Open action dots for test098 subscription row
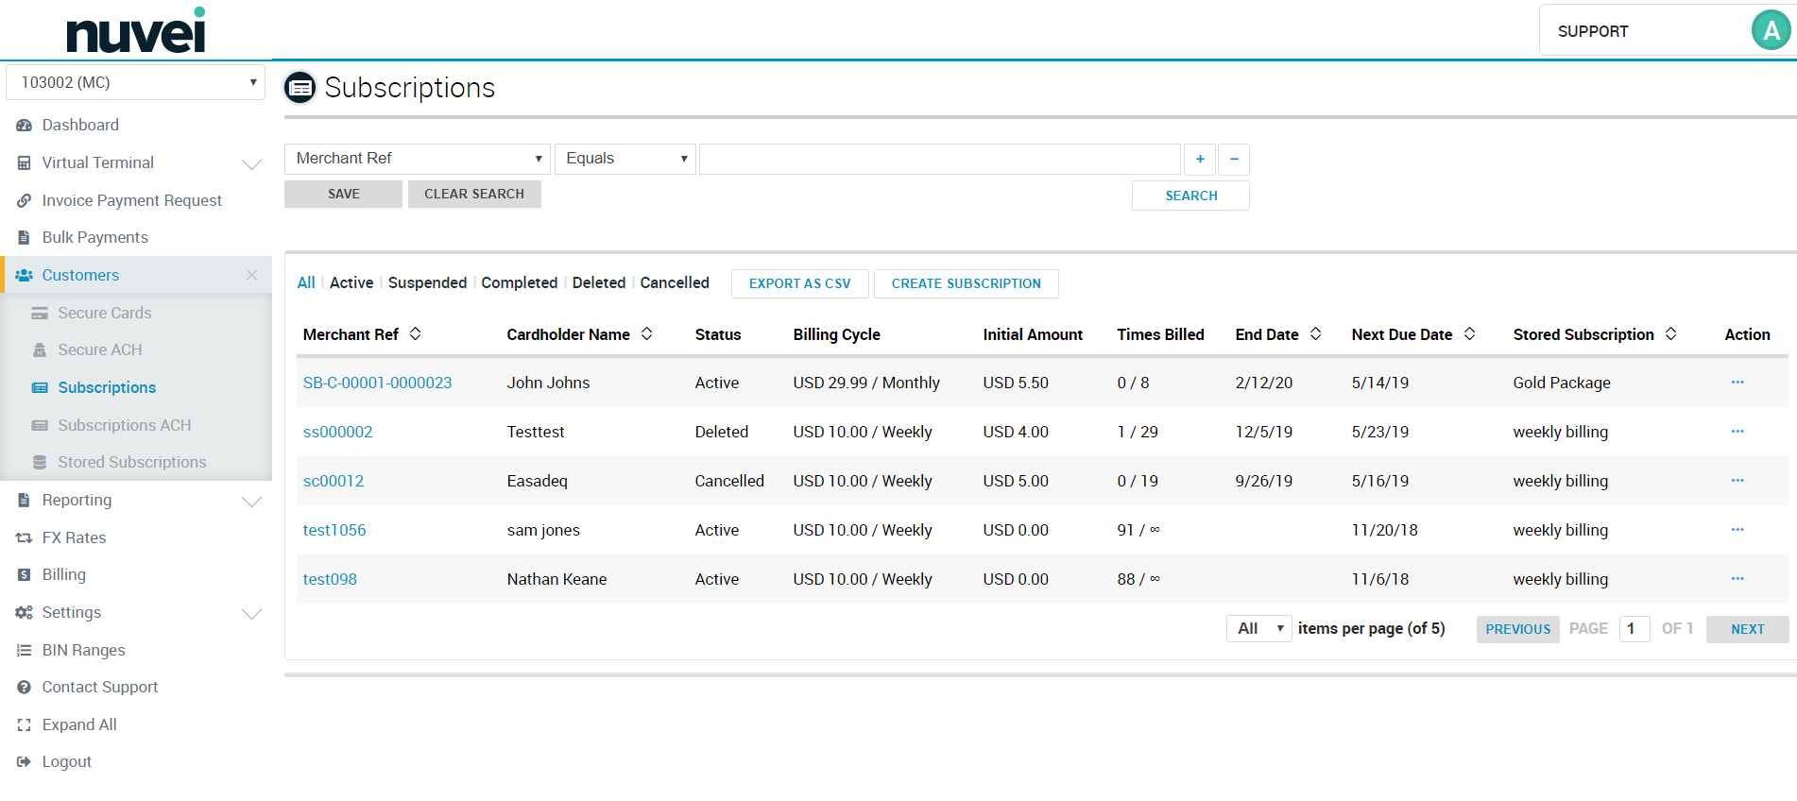The image size is (1797, 801). coord(1737,579)
